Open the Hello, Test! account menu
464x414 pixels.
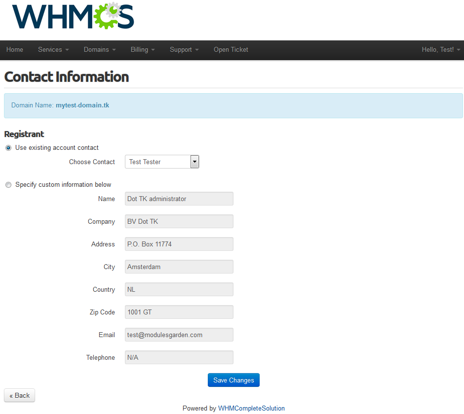[x=441, y=50]
